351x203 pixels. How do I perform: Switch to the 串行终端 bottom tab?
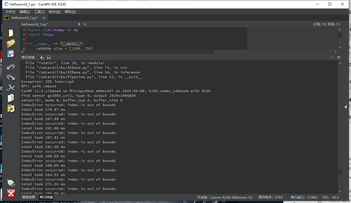(x=46, y=197)
